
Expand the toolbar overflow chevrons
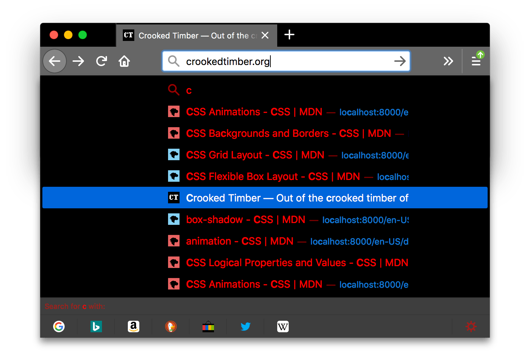coord(448,61)
